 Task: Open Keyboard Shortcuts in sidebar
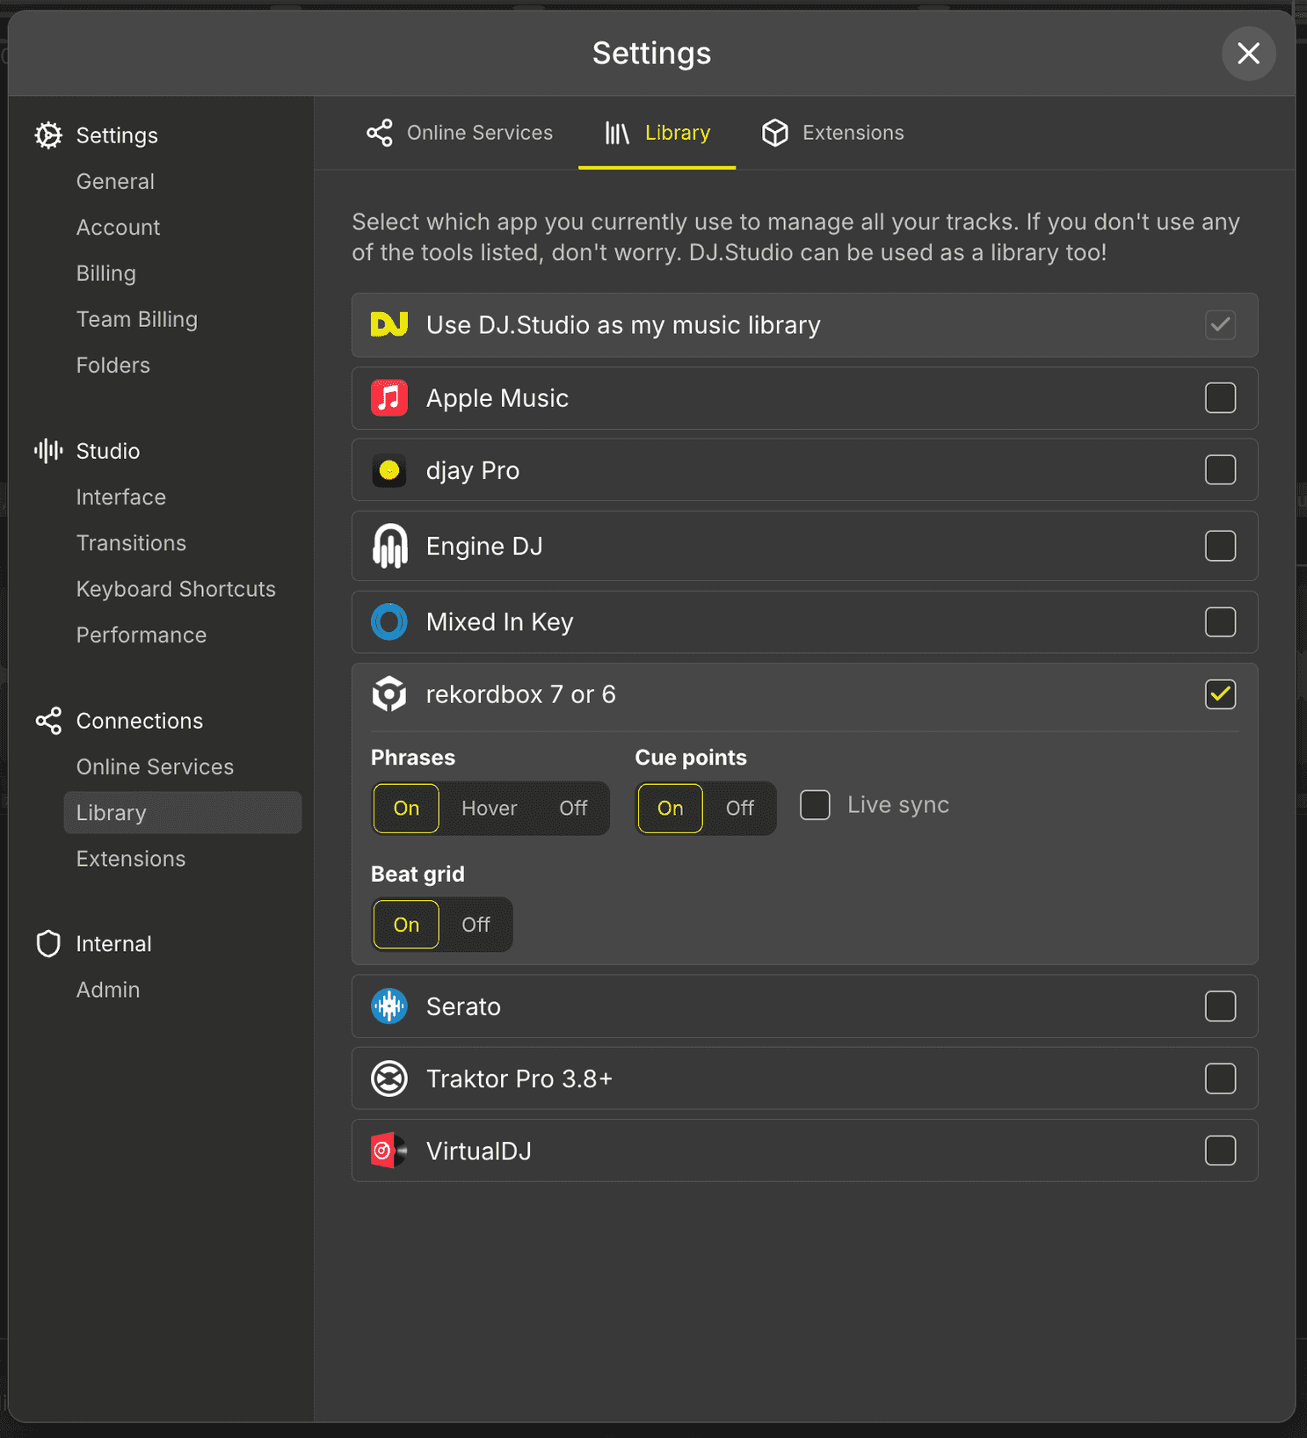click(x=176, y=589)
